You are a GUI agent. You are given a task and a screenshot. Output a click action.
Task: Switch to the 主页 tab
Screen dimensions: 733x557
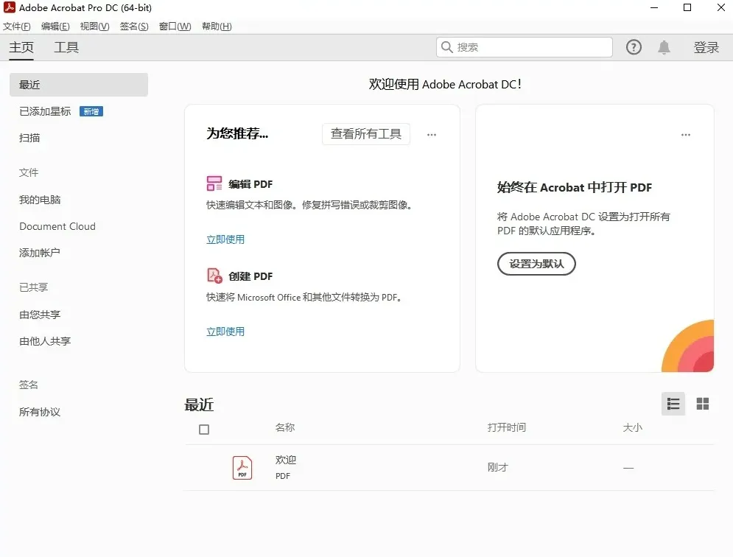[21, 47]
